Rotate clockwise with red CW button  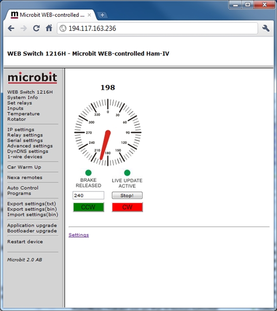(x=127, y=207)
